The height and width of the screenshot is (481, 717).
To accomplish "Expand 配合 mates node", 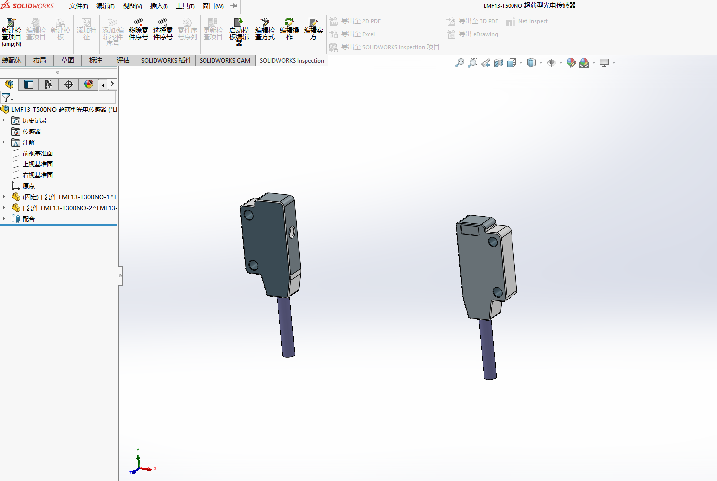I will [x=4, y=219].
